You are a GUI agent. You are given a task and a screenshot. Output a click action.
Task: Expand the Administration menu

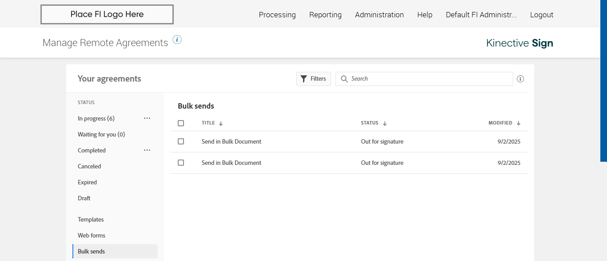(x=379, y=15)
